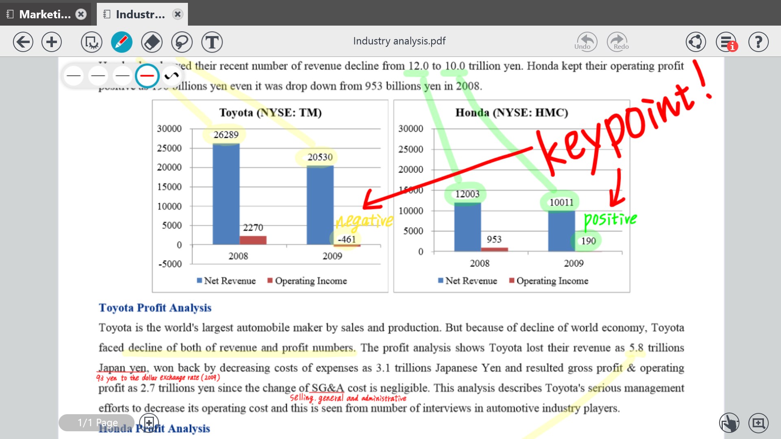The image size is (781, 439).
Task: Toggle the red pen tool
Action: tap(122, 42)
